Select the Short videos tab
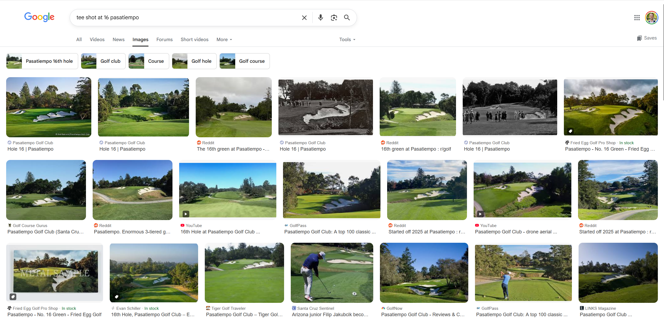The height and width of the screenshot is (325, 664). point(194,40)
